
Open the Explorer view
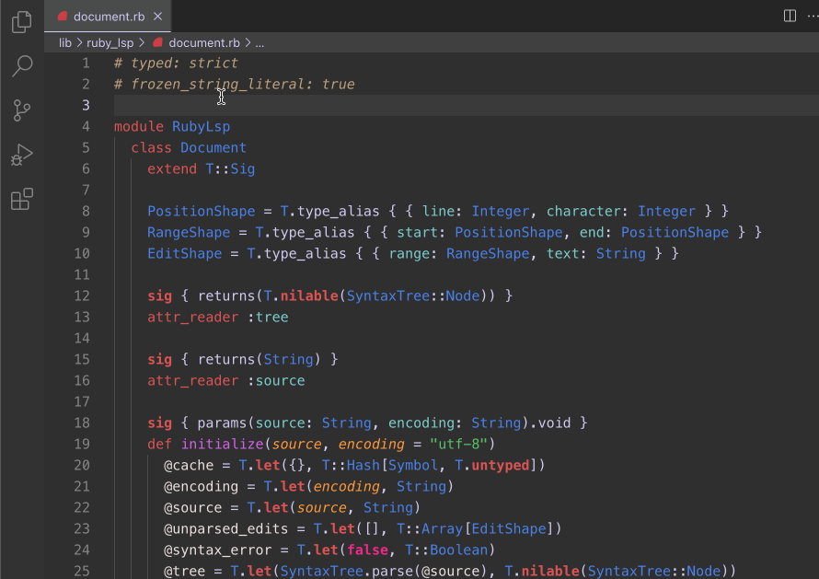point(21,21)
